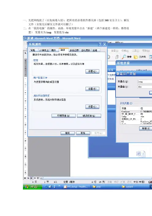Click the Windows 开始 start button
Image resolution: width=152 pixels, height=216 pixels.
(32, 187)
